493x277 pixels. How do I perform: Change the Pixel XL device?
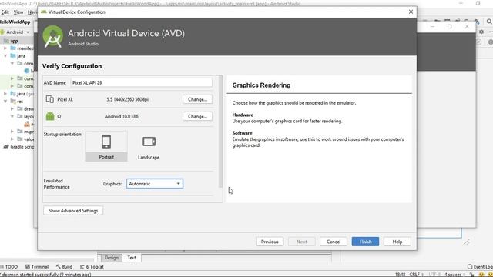[197, 99]
